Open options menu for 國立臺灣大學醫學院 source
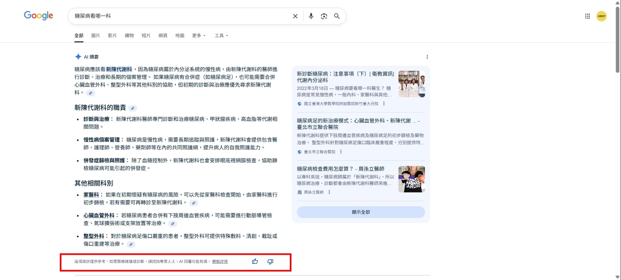Screen dimensions: 621x280 pyautogui.click(x=384, y=104)
